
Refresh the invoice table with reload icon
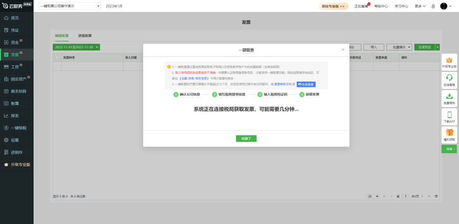436,196
